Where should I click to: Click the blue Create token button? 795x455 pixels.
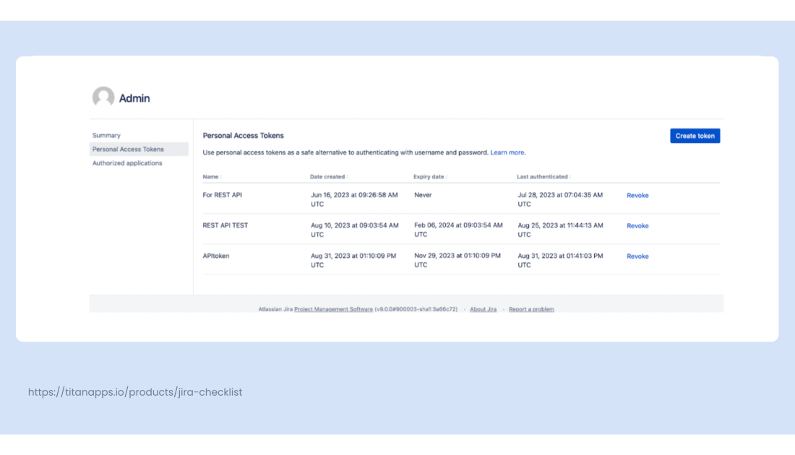tap(695, 135)
